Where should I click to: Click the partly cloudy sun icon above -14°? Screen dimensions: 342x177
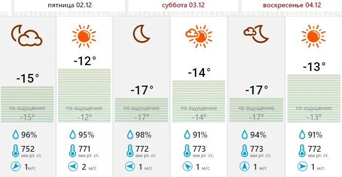199,36
